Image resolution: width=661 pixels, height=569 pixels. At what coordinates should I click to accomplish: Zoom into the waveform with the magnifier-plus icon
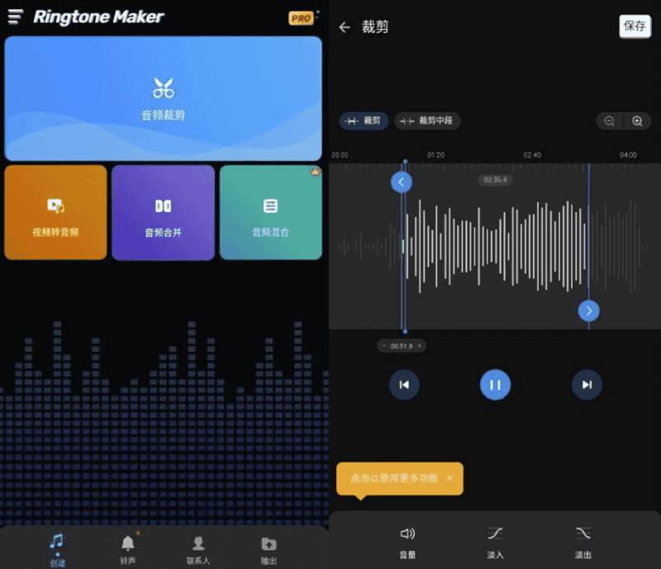point(636,121)
